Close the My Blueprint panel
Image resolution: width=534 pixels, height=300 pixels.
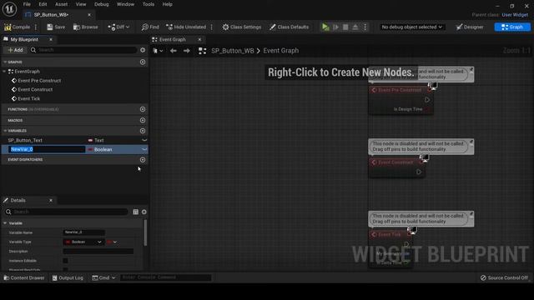[x=51, y=39]
